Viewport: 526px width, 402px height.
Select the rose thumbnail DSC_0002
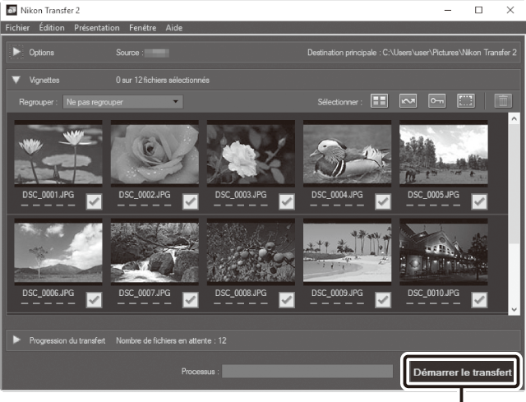pos(155,154)
